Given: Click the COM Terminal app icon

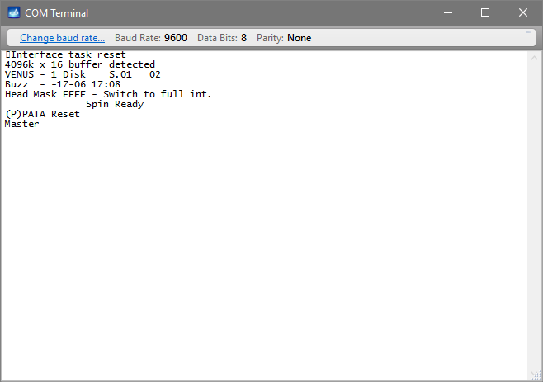Looking at the screenshot, I should click(x=14, y=12).
